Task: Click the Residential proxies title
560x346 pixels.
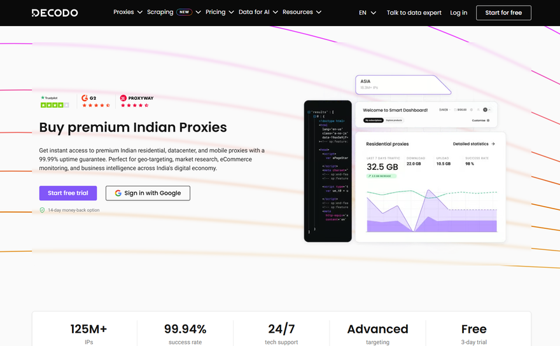Action: [387, 144]
